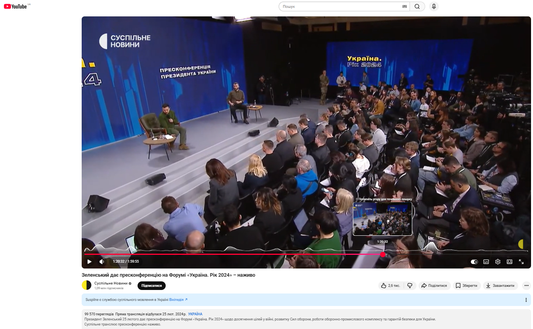Screen dimensions: 533x329
Task: Download video with Завантажити
Action: [x=500, y=286]
